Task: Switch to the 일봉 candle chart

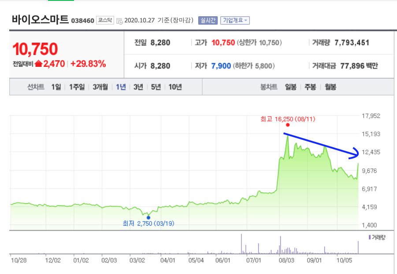Action: click(291, 87)
